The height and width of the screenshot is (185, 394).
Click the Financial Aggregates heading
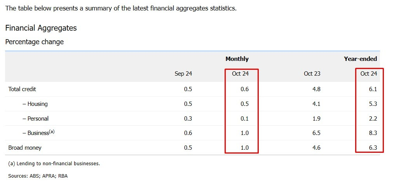(x=41, y=28)
